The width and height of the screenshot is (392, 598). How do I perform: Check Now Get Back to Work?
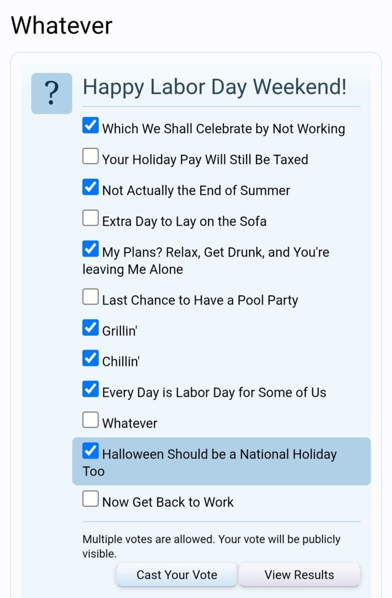pos(91,499)
